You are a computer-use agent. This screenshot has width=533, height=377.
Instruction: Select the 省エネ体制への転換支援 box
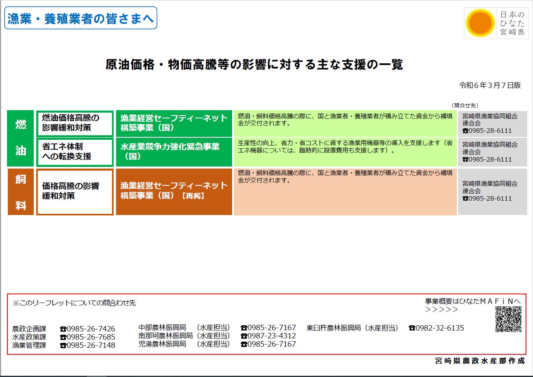[x=74, y=152]
